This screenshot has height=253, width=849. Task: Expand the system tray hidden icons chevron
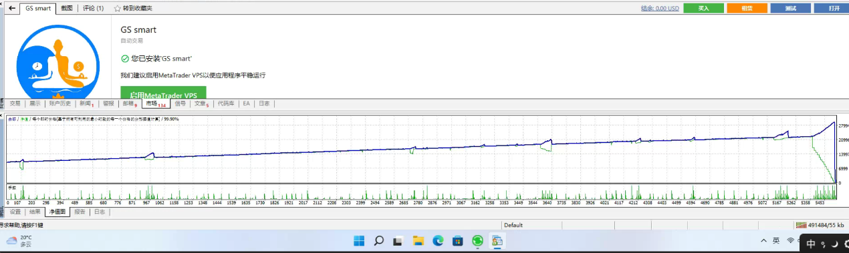(763, 240)
